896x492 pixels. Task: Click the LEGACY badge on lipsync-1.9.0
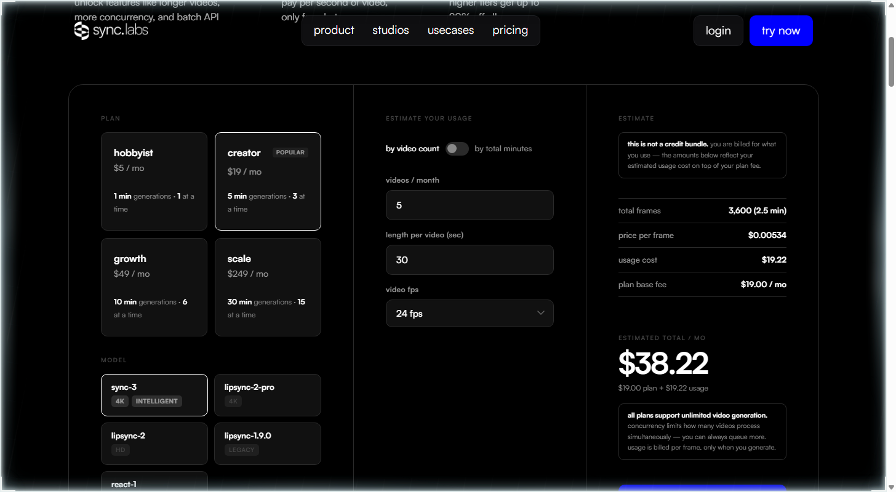point(241,450)
